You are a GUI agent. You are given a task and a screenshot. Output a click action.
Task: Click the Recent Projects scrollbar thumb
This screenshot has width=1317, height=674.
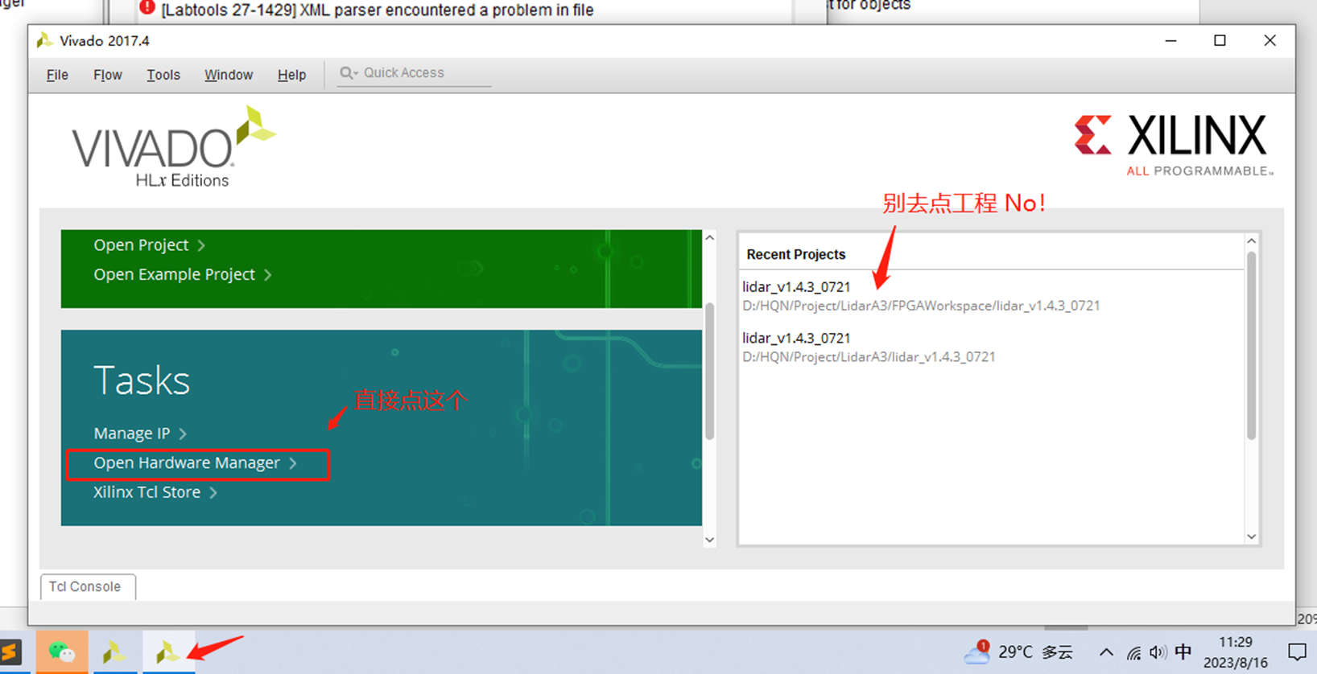(1251, 345)
